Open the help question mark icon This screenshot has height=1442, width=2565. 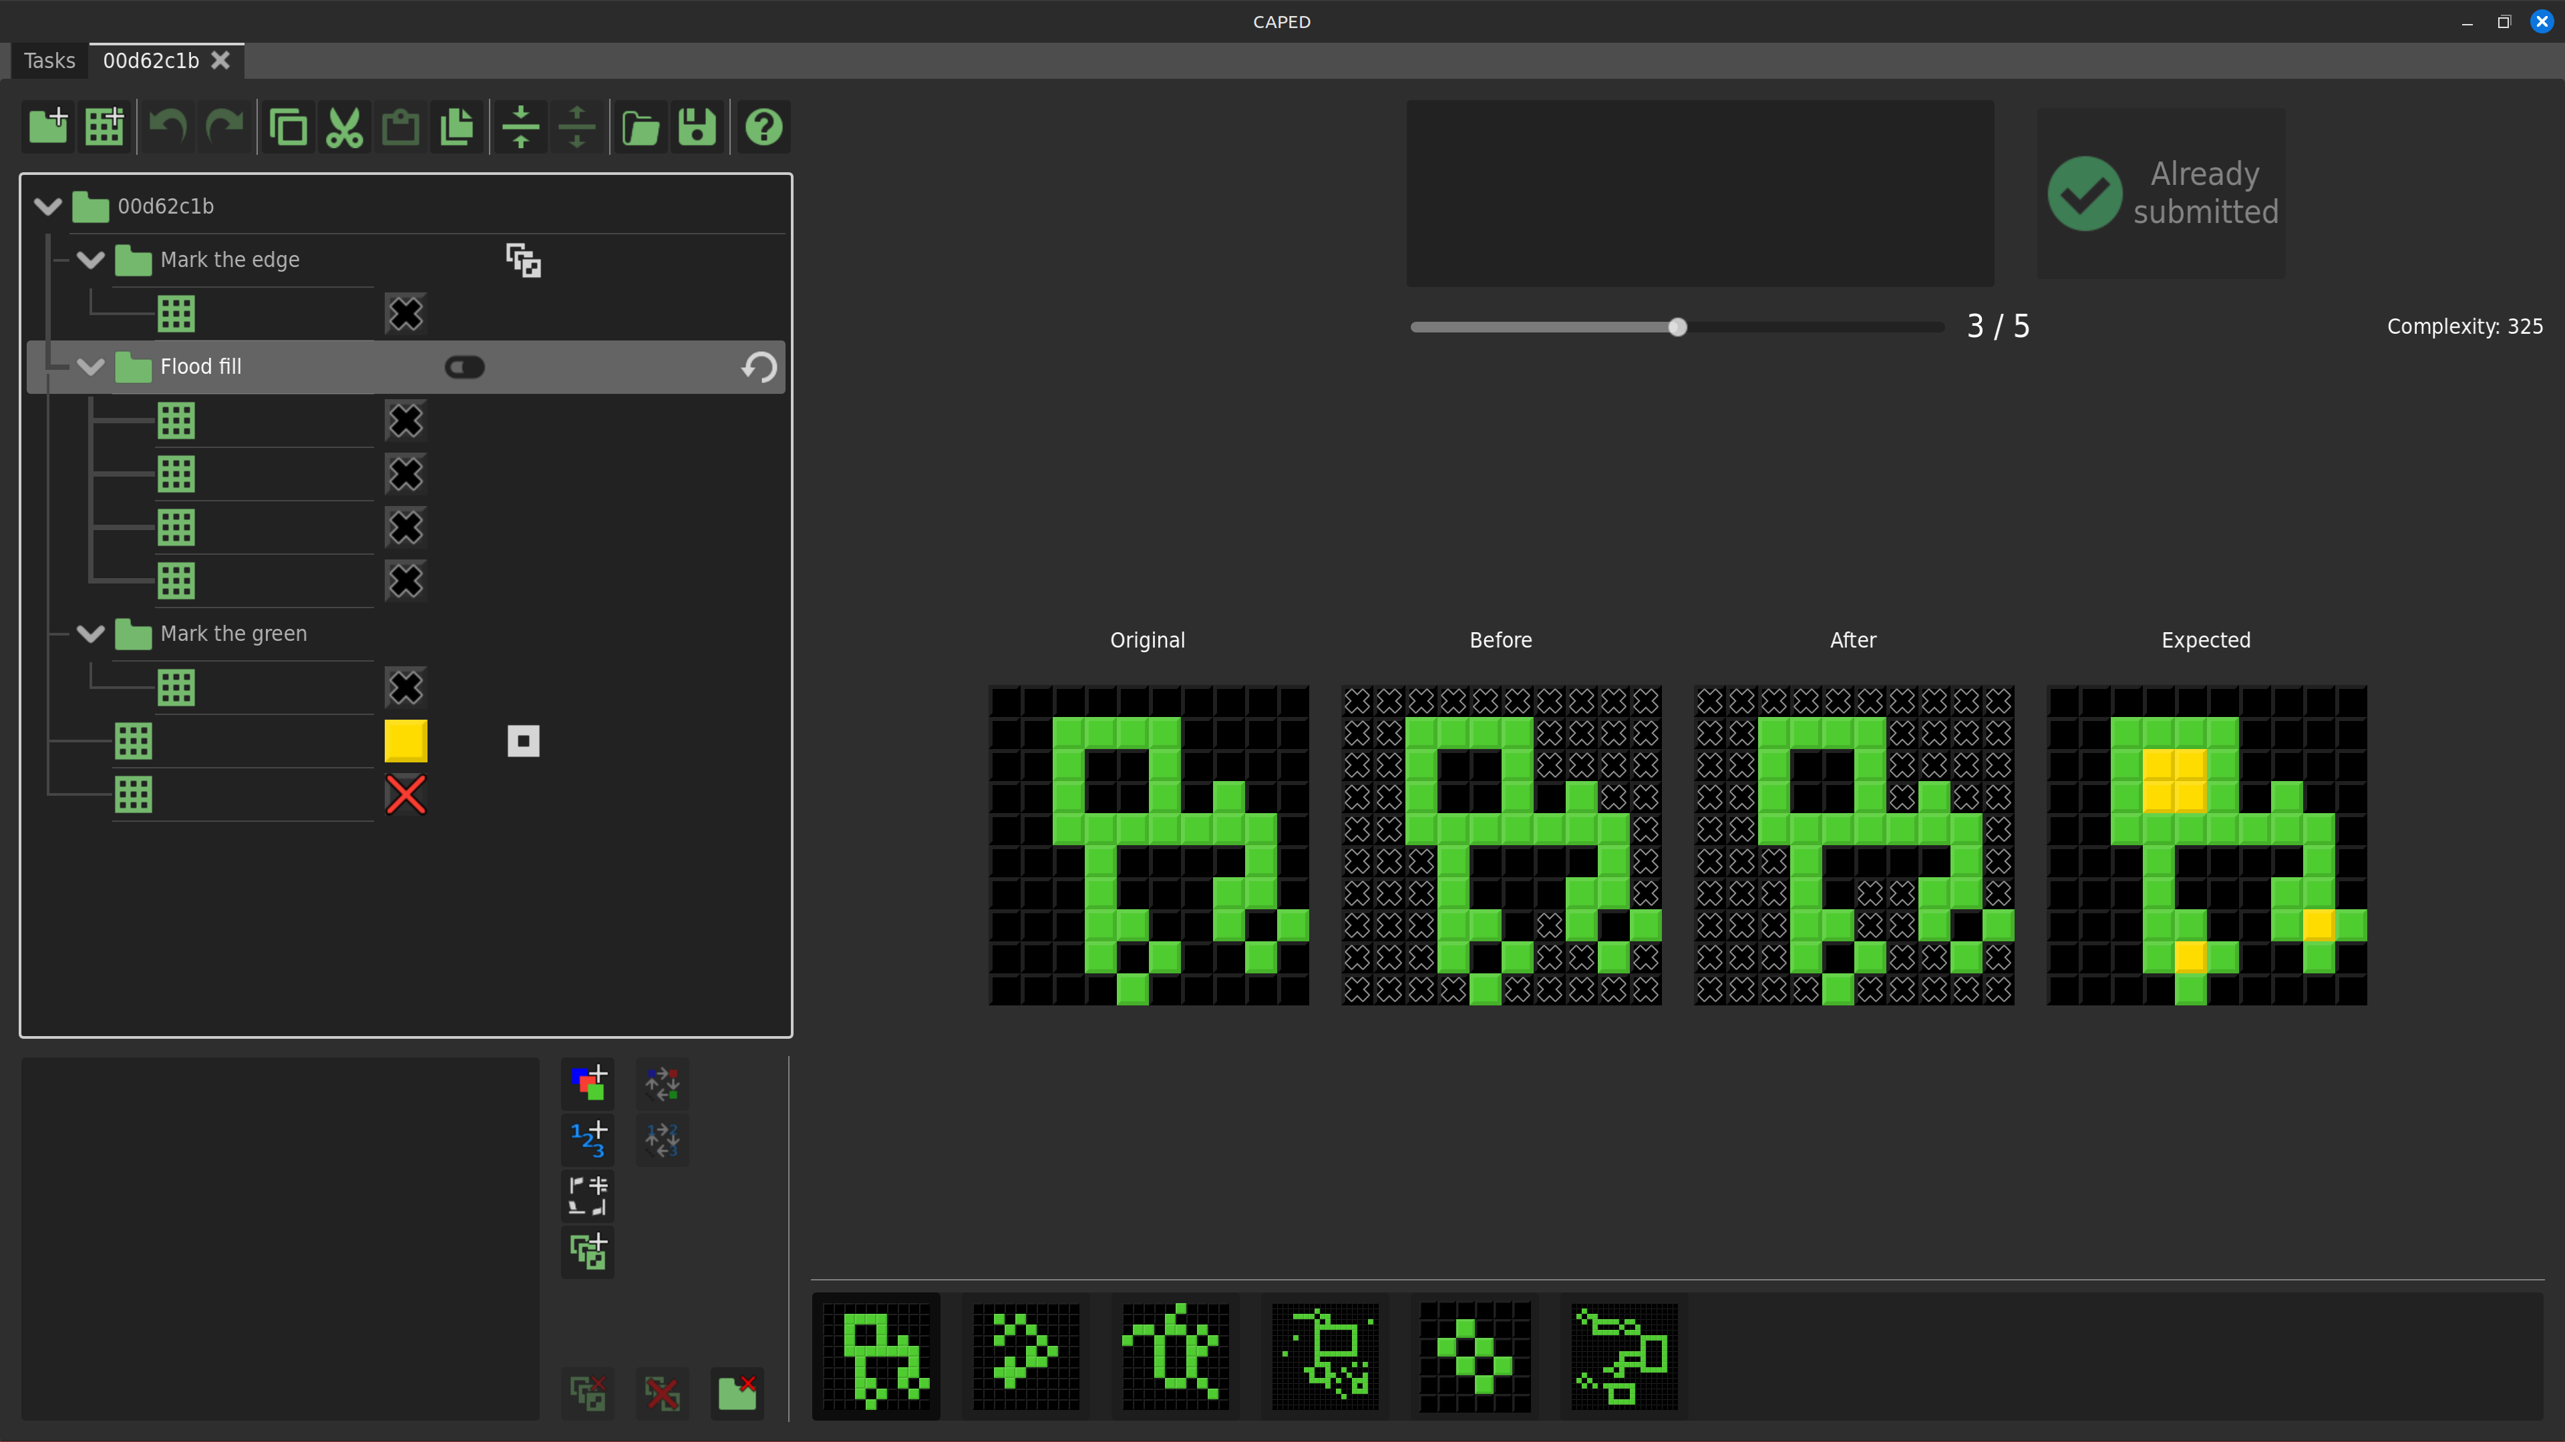click(763, 128)
